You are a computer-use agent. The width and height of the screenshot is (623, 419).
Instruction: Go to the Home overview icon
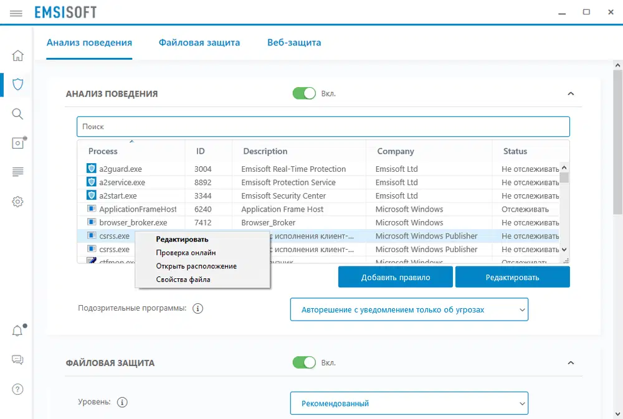click(x=17, y=55)
